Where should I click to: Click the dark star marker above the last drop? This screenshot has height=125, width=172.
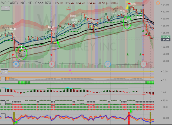click(x=143, y=5)
